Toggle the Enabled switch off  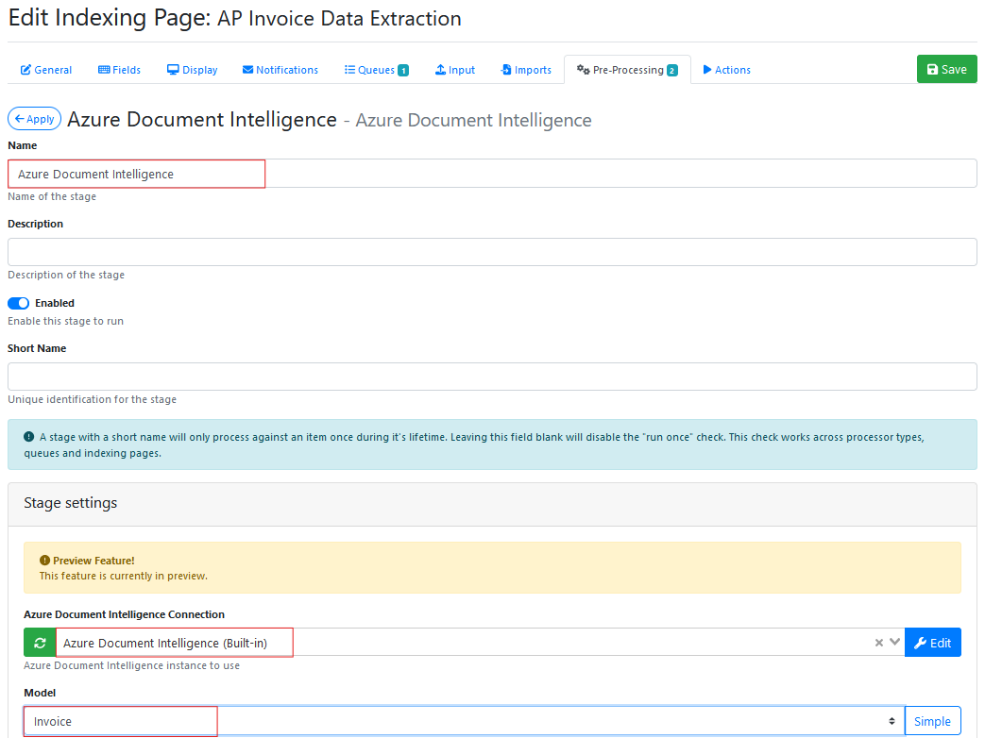pyautogui.click(x=19, y=303)
